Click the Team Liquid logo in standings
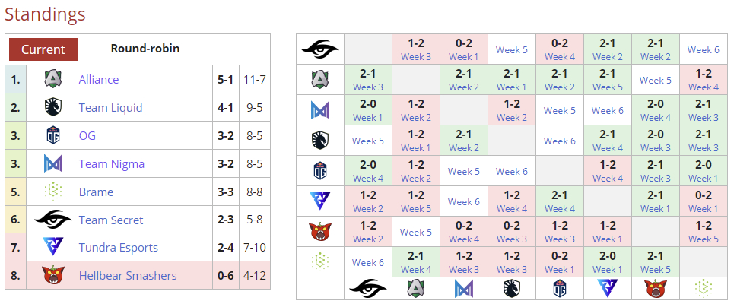The height and width of the screenshot is (304, 737). coord(53,107)
